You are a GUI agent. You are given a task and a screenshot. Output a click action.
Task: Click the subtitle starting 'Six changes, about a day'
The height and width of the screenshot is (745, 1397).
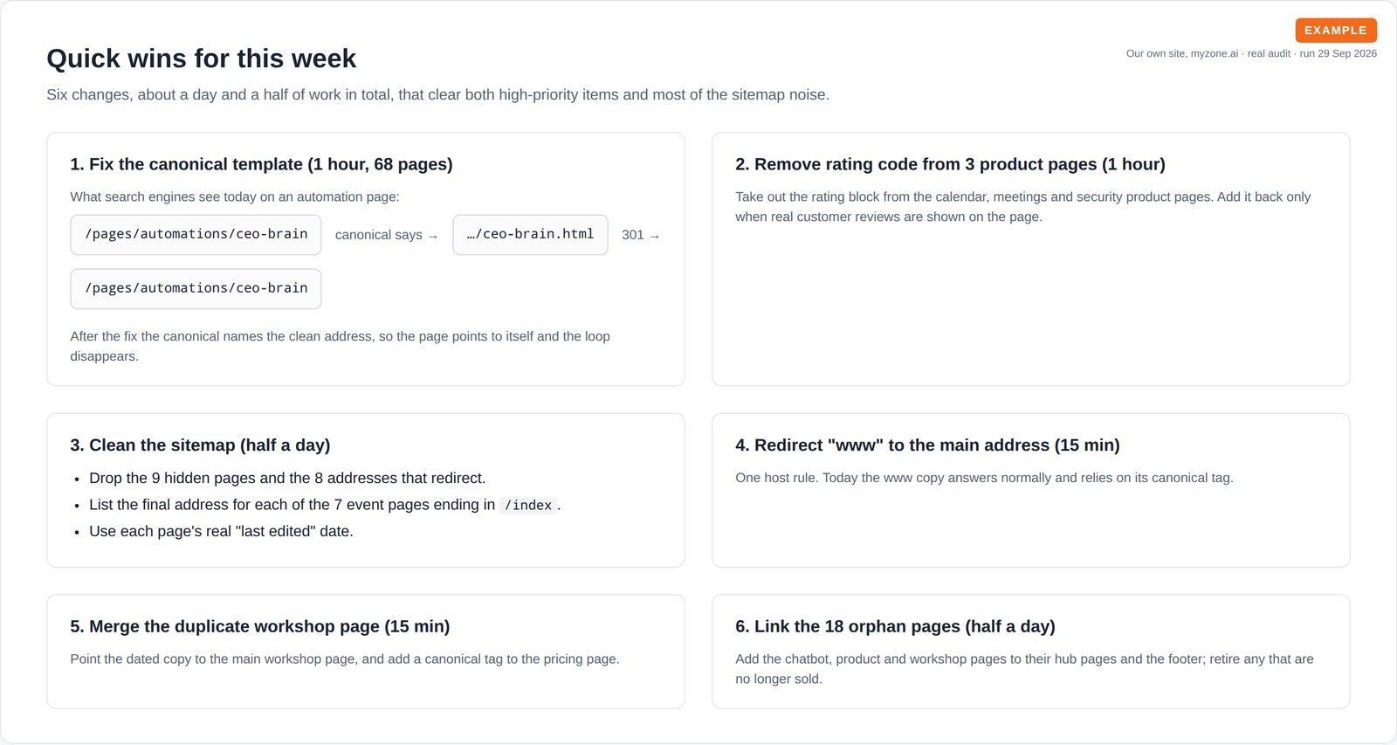coord(438,94)
